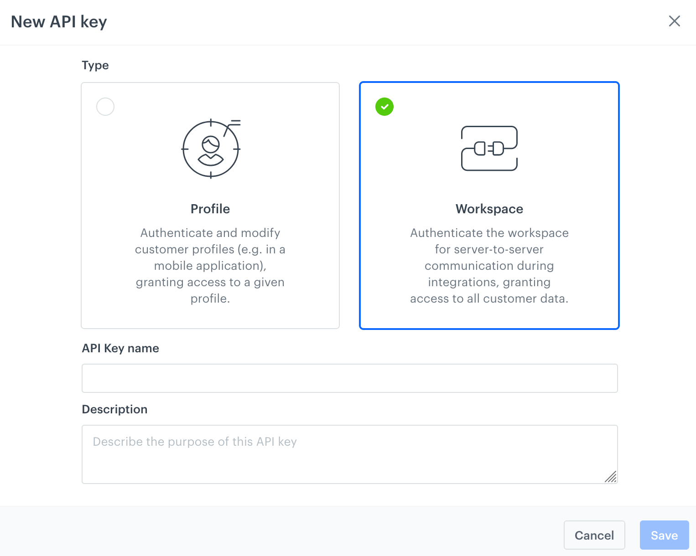Click the Profile card description text

tap(210, 266)
